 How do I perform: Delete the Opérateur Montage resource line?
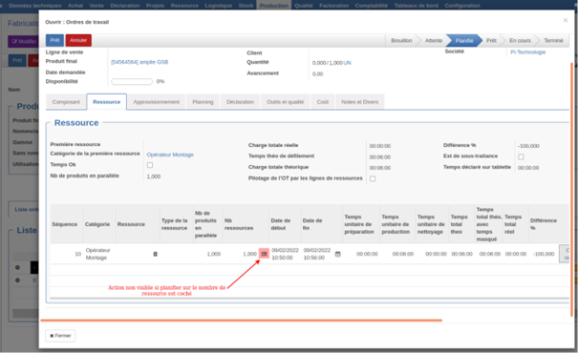click(155, 254)
